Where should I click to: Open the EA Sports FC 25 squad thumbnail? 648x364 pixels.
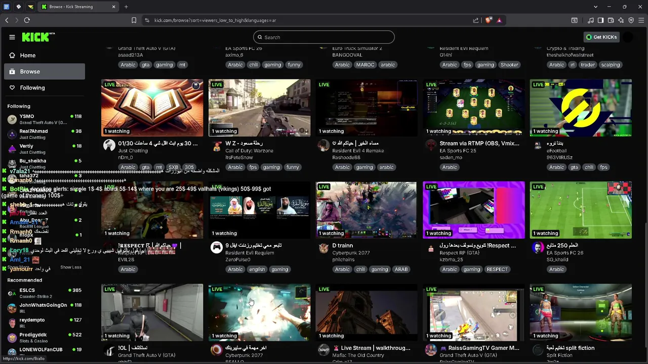point(473,108)
